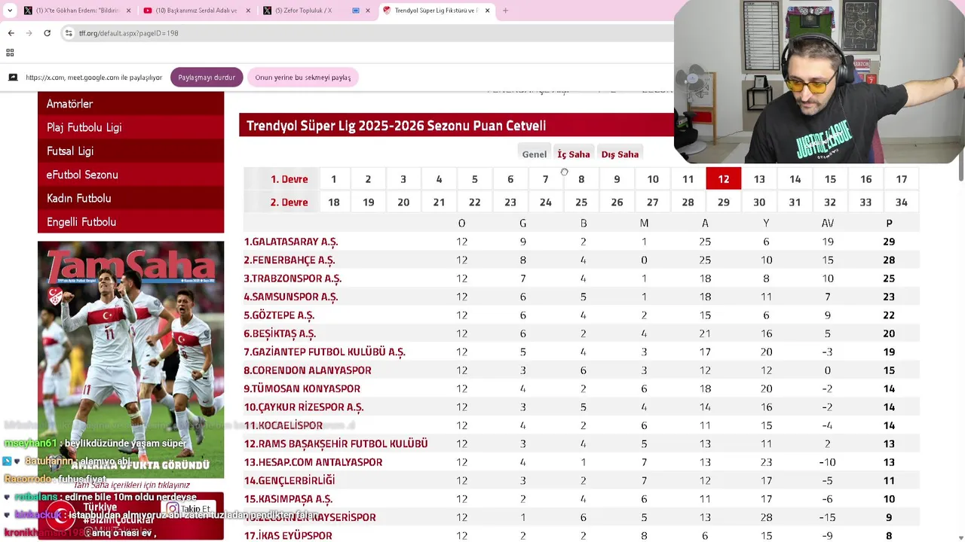Open 8.CORENDON ALANYASPOR team link
Image resolution: width=965 pixels, height=542 pixels.
click(308, 370)
